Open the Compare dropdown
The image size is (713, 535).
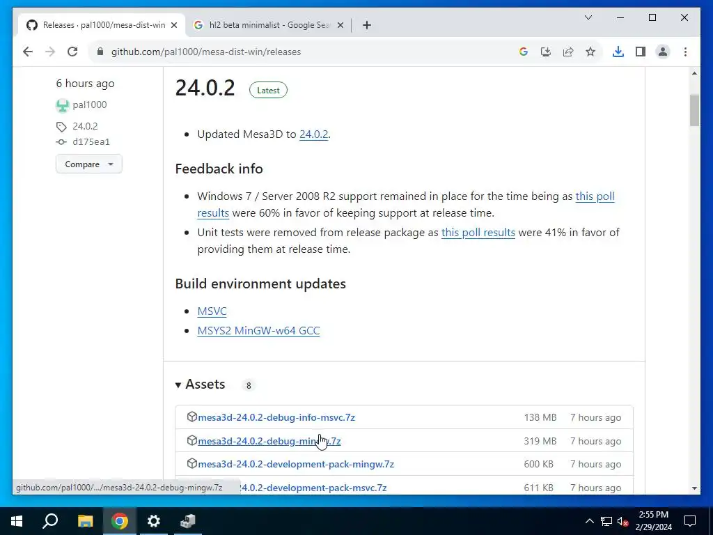coord(88,164)
